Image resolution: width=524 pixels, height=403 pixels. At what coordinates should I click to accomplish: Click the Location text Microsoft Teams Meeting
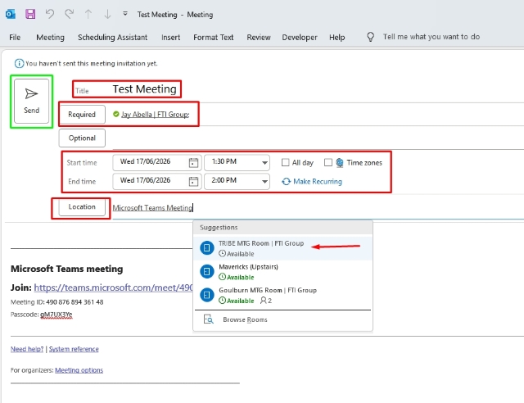point(152,208)
